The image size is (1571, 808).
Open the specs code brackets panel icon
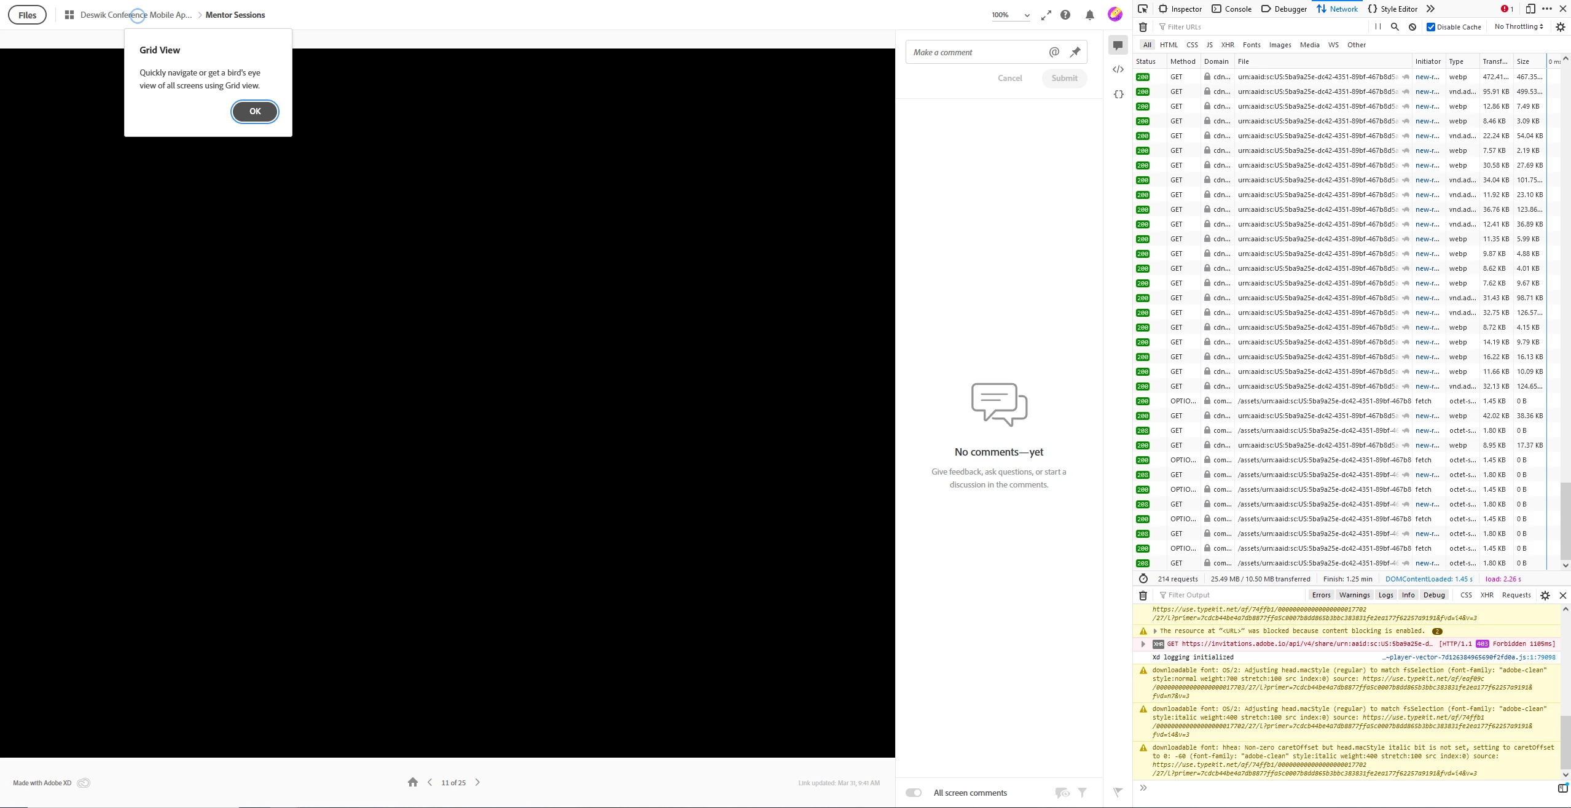1118,69
